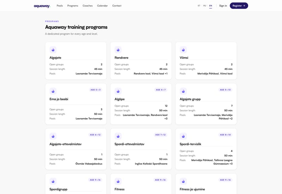Click the drop icon on Ema ja beebi card
The width and height of the screenshot is (282, 194).
(53, 91)
